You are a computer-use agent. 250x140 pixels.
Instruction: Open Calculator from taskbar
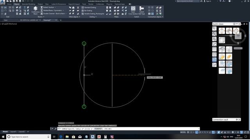coord(105,136)
